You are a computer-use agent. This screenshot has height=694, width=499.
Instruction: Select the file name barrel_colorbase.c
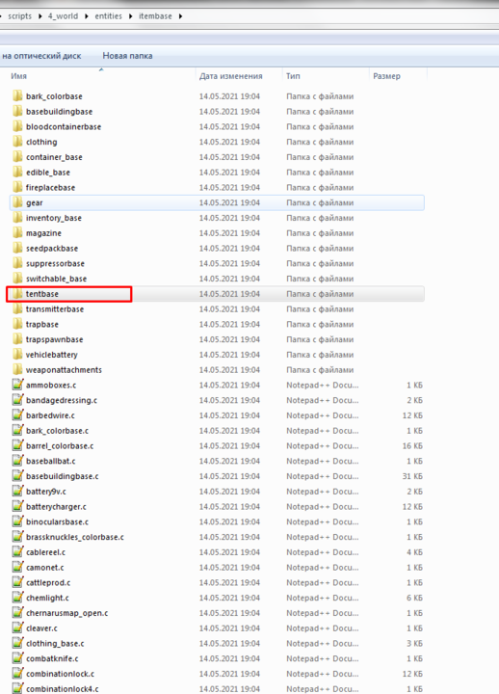[x=60, y=445]
